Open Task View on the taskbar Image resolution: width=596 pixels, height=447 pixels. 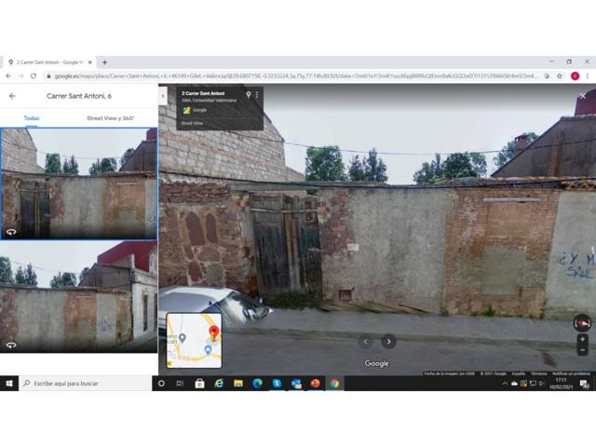(180, 384)
